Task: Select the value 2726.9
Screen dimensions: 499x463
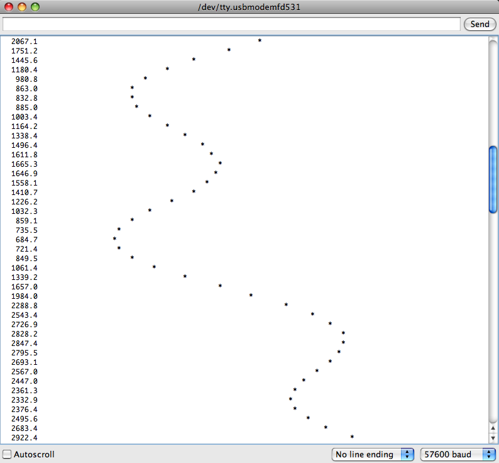Action: click(24, 325)
